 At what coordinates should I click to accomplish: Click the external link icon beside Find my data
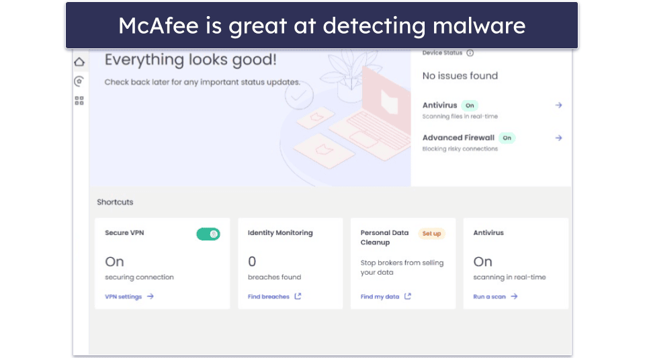[x=408, y=296]
